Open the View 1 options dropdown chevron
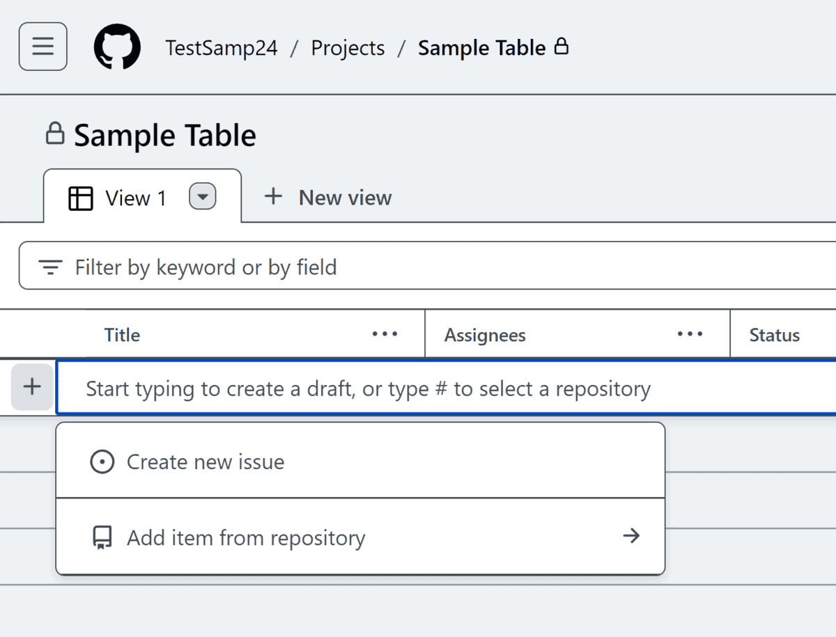 [x=202, y=197]
